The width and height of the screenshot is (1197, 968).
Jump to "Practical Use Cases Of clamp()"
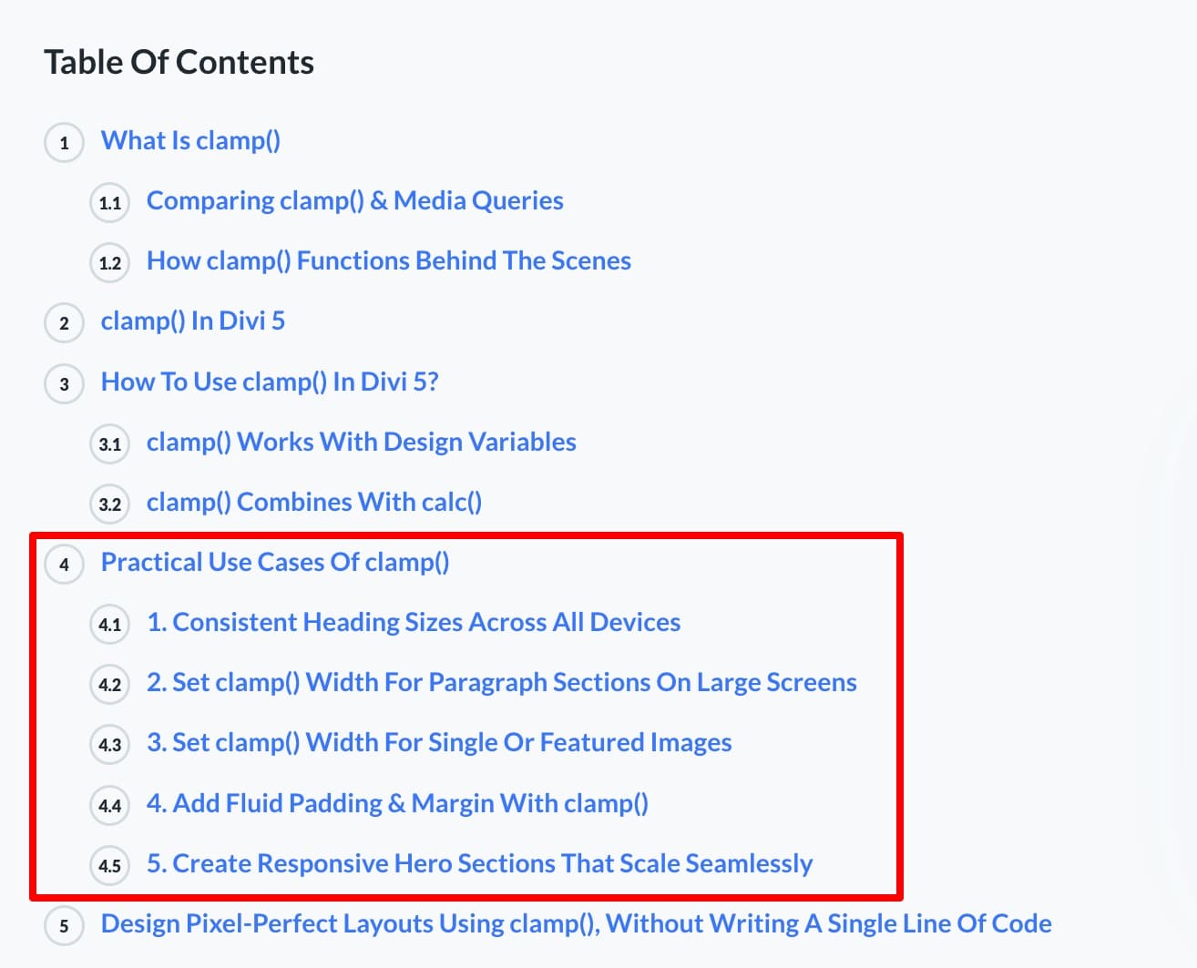point(275,563)
